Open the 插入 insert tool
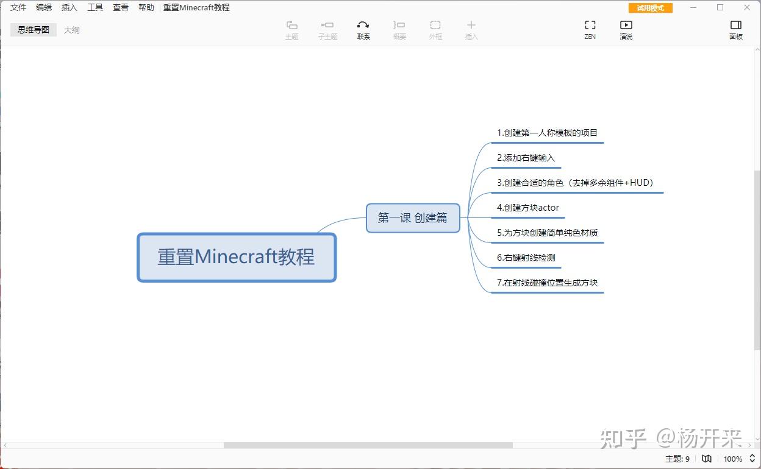761x469 pixels. 471,29
